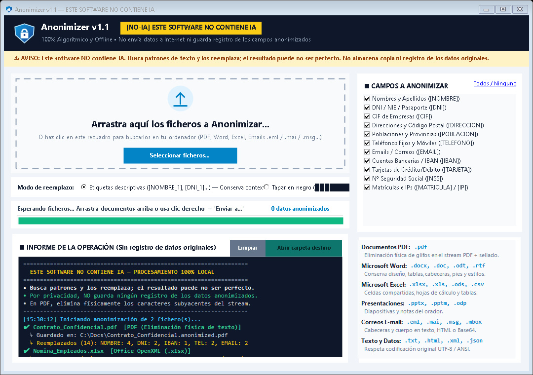Image resolution: width=533 pixels, height=375 pixels.
Task: Choose Tapar en negro replacement mode
Action: pyautogui.click(x=266, y=187)
